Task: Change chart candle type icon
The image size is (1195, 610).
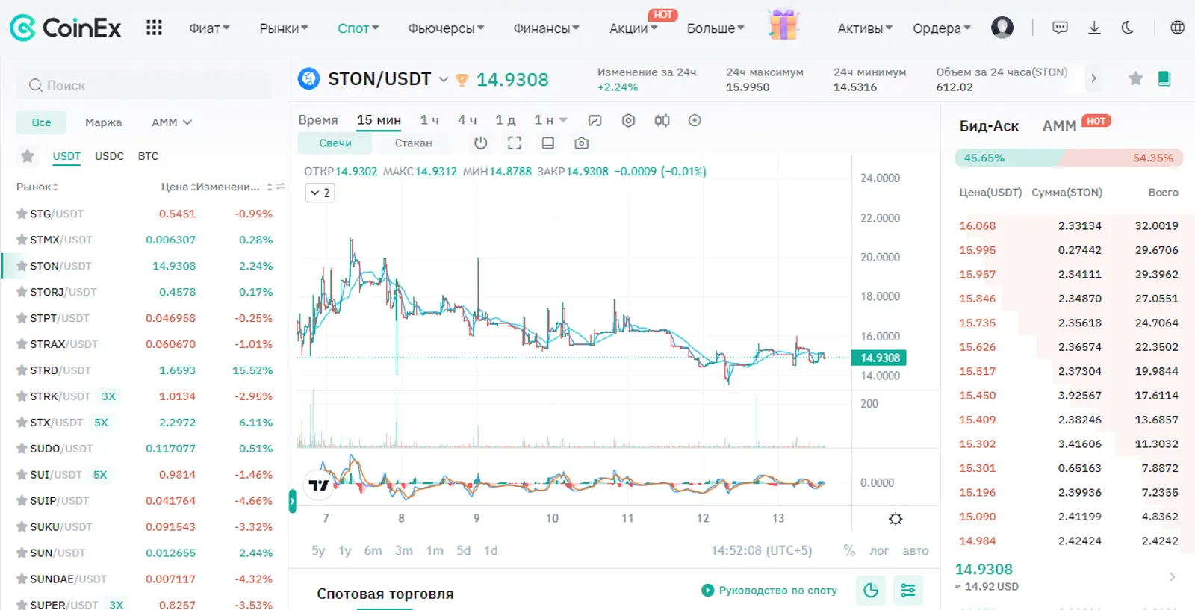Action: (x=662, y=120)
